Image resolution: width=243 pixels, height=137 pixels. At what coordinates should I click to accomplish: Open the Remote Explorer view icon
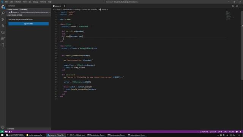coord(3,32)
